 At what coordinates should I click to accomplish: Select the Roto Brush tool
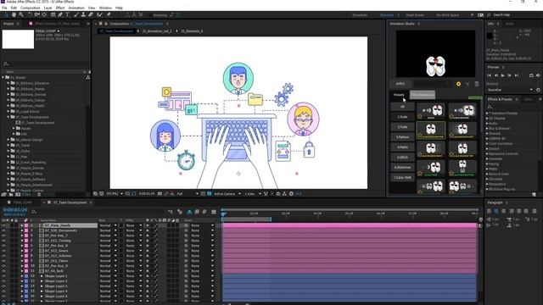(100, 15)
